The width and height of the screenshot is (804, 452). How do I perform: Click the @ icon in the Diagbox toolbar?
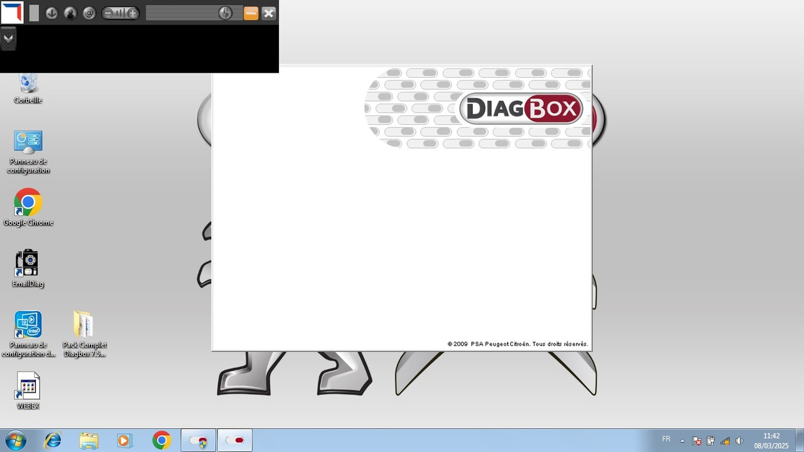(89, 13)
